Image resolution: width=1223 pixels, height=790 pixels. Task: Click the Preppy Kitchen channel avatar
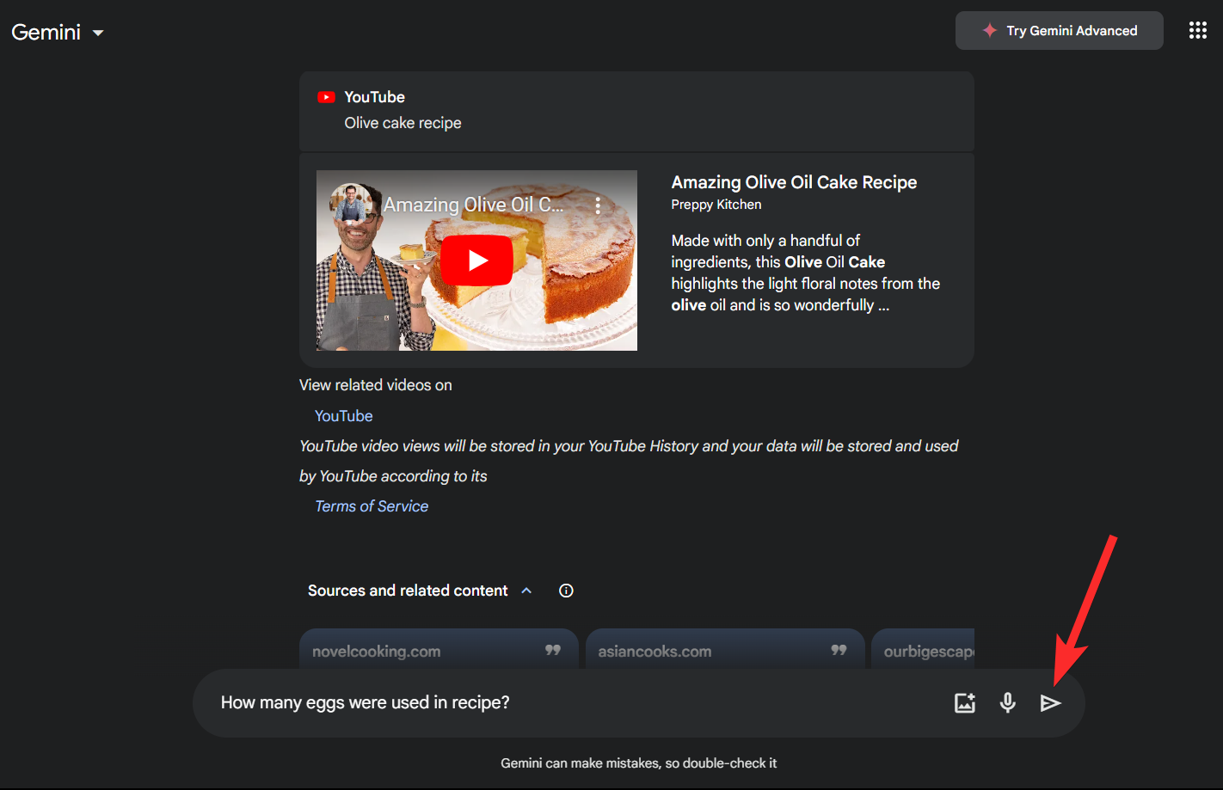pos(351,205)
